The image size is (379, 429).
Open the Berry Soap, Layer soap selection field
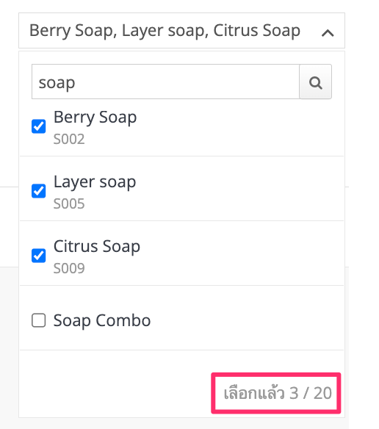(x=181, y=30)
